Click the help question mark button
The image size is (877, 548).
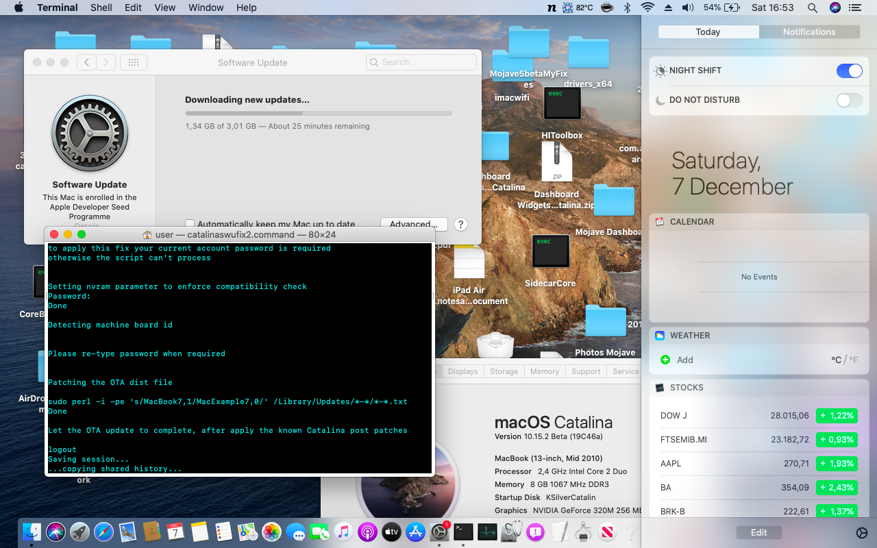tap(460, 224)
